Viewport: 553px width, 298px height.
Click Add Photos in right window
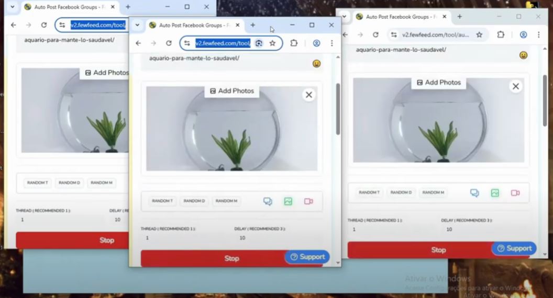coord(439,83)
